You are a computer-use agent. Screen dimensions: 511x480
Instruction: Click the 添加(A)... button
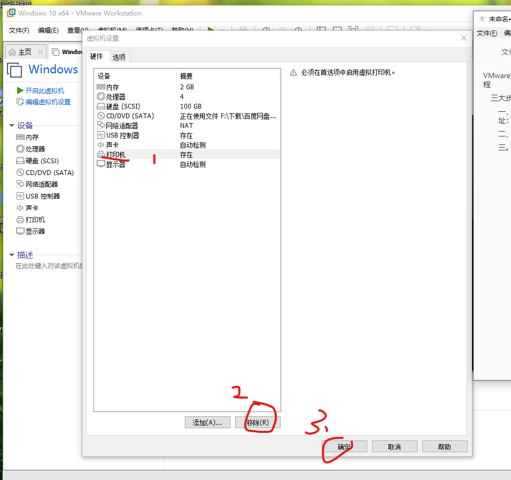pos(207,423)
